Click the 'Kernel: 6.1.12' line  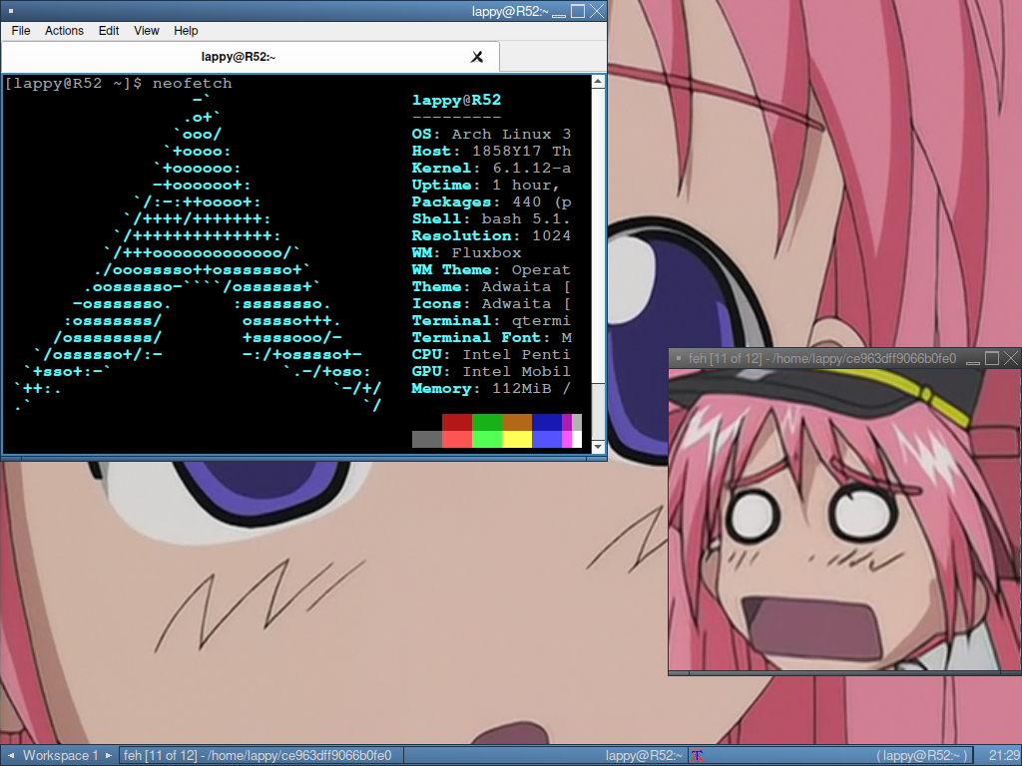coord(491,168)
